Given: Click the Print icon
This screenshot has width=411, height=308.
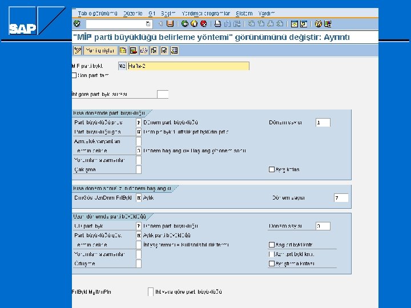Looking at the screenshot, I should click(x=217, y=24).
